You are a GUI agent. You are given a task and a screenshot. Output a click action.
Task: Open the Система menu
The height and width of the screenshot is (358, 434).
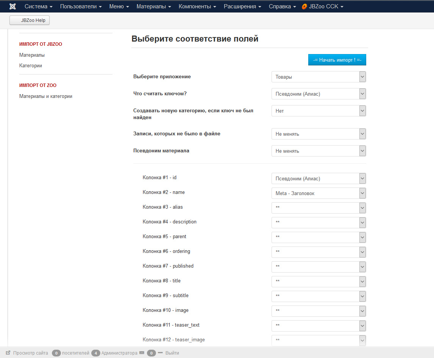point(38,6)
